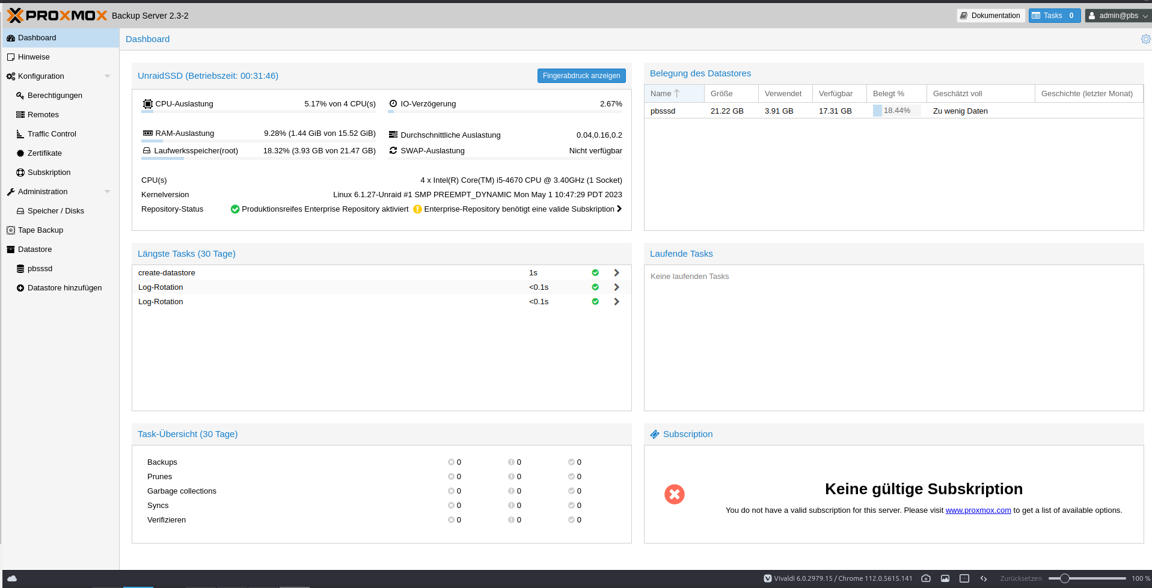Click Zurücksetzen zoom reset button
Viewport: 1152px width, 588px height.
click(x=1021, y=578)
